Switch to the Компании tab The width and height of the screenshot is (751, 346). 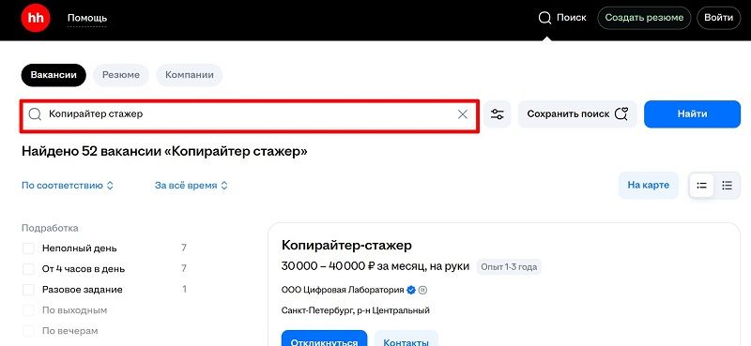coord(190,75)
